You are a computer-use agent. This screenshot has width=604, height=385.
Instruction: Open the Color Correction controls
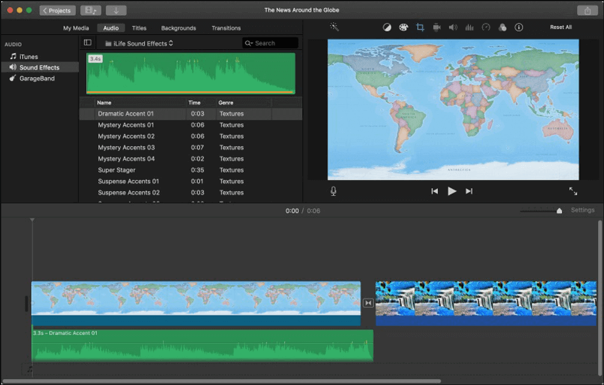(x=403, y=27)
